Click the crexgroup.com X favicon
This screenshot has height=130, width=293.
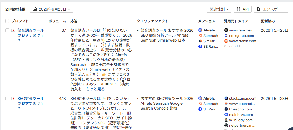coord(226,36)
